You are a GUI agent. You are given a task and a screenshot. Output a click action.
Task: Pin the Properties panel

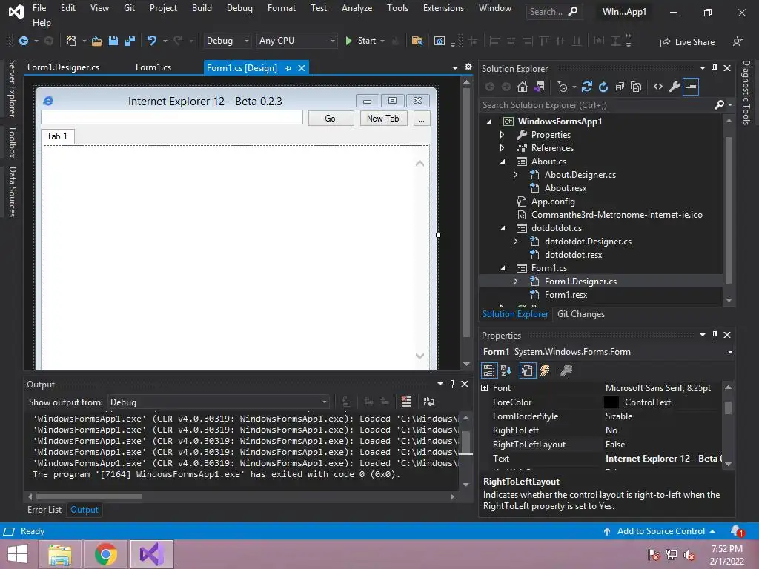coord(715,335)
